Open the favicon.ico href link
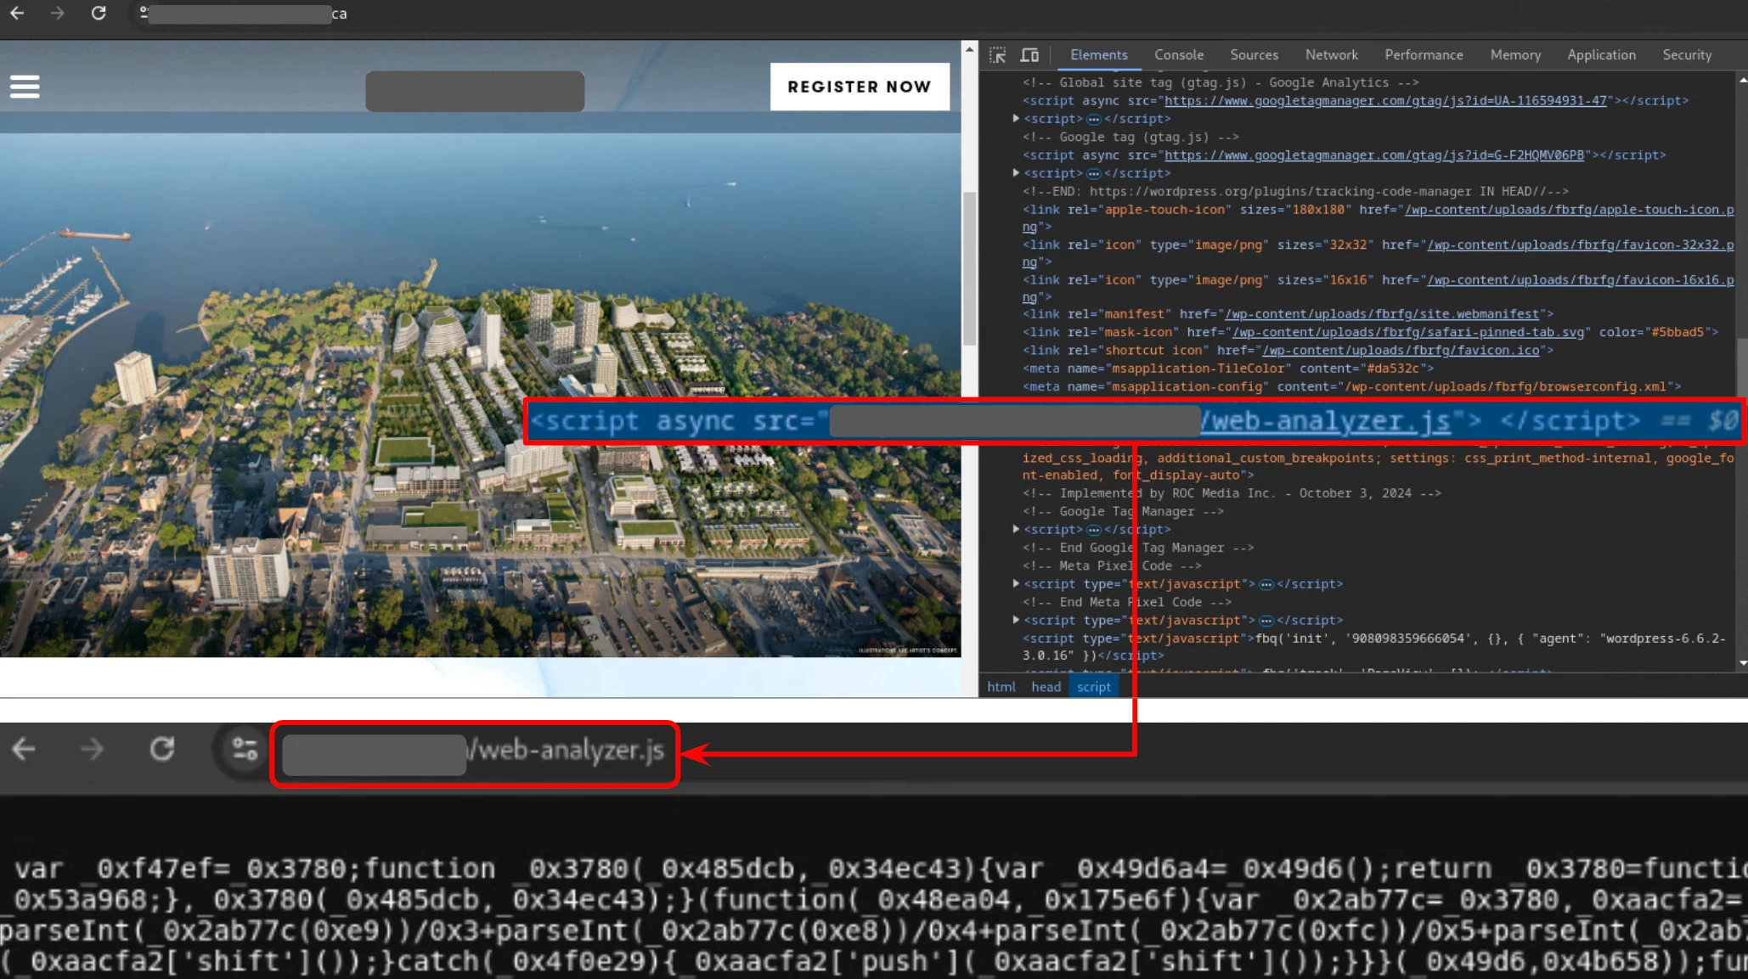1748x979 pixels. (1401, 351)
